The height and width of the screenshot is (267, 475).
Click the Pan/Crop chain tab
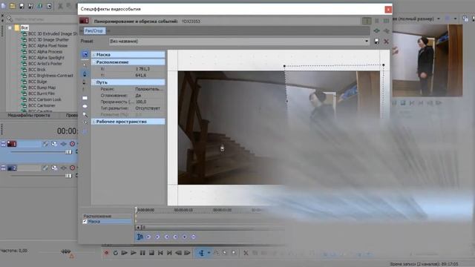pos(94,31)
